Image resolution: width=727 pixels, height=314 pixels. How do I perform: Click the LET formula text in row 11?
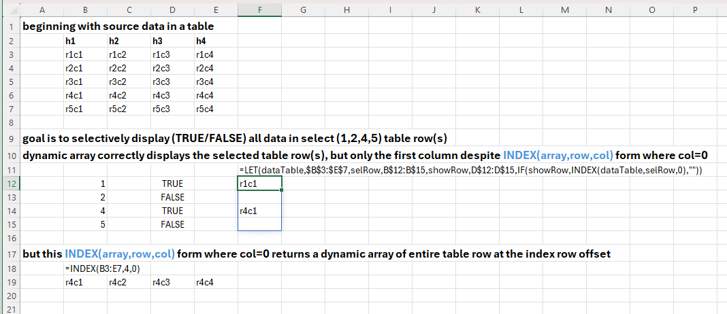(x=471, y=171)
